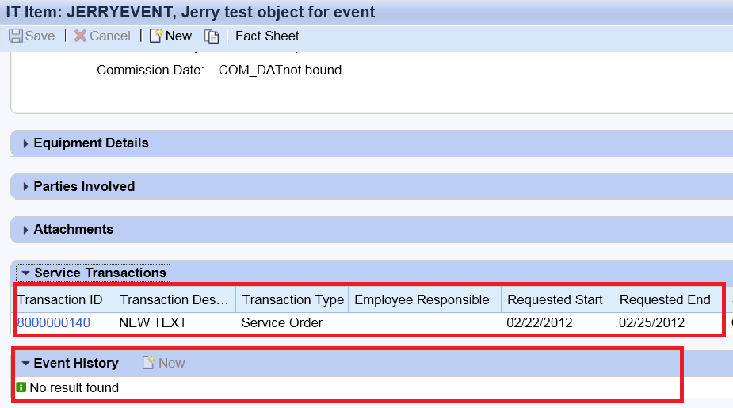Click the IT Item JERRYEVENT page title
The height and width of the screenshot is (408, 733).
coord(190,12)
